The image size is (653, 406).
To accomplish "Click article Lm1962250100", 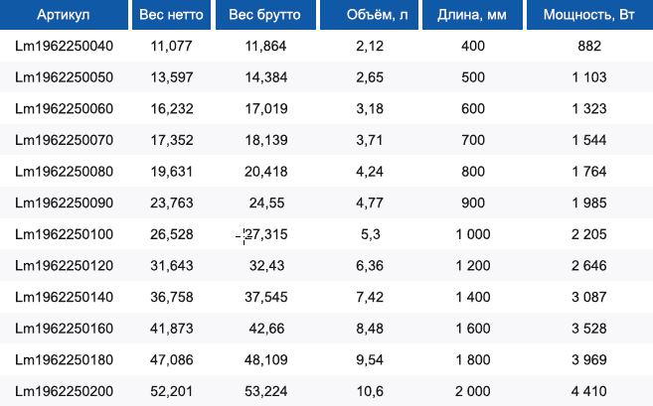I will pyautogui.click(x=65, y=234).
